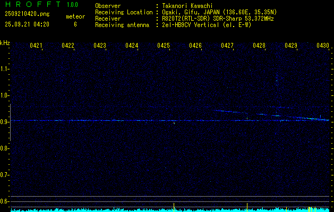334x212 pixels.
Task: Click the 0422 time marker
Action: point(68,46)
